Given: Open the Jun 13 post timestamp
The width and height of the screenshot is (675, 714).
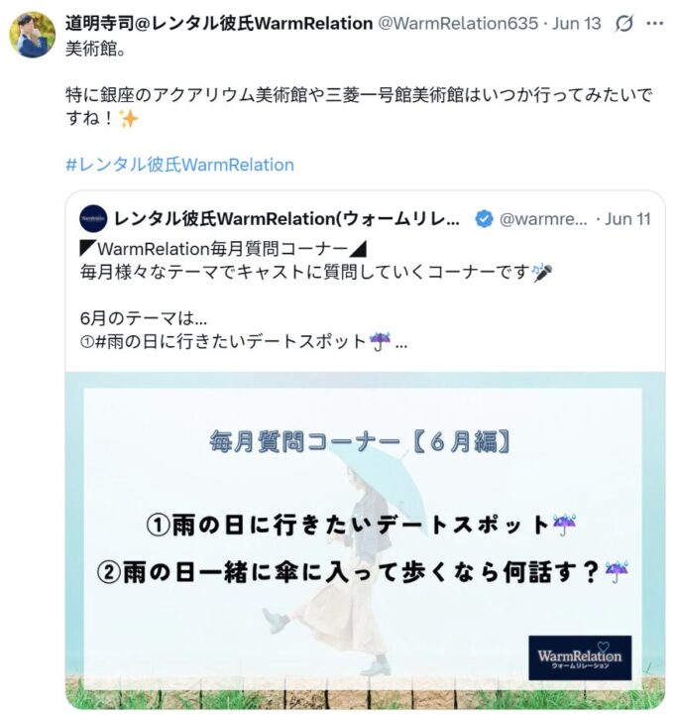Looking at the screenshot, I should pyautogui.click(x=576, y=23).
